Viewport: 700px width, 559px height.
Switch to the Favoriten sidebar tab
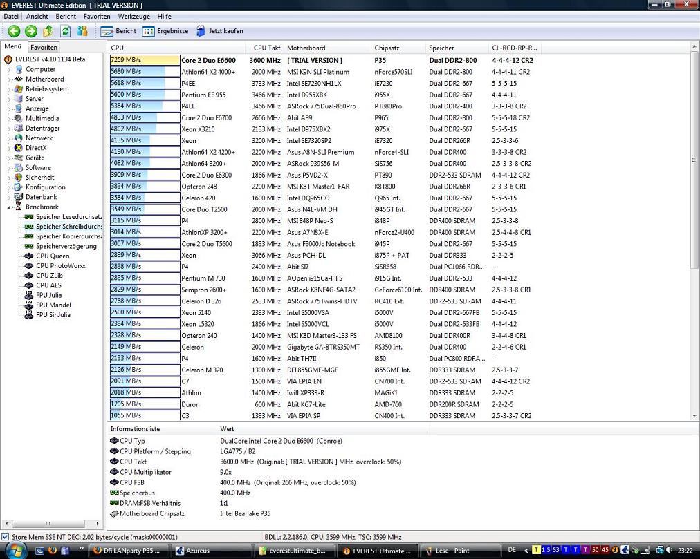pos(44,47)
